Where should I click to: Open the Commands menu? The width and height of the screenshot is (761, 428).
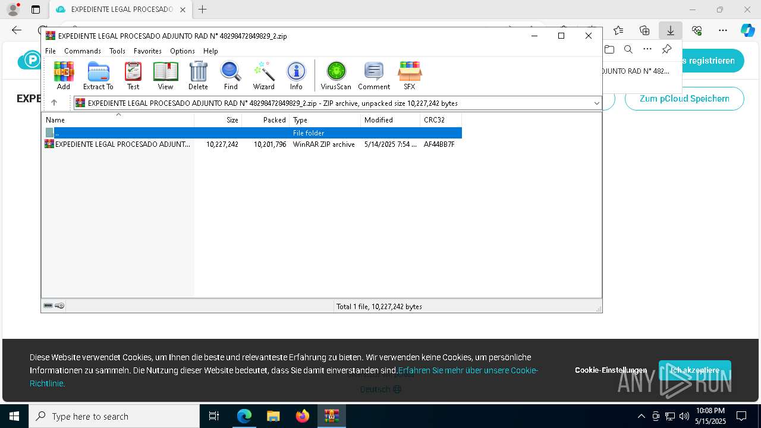click(x=83, y=51)
